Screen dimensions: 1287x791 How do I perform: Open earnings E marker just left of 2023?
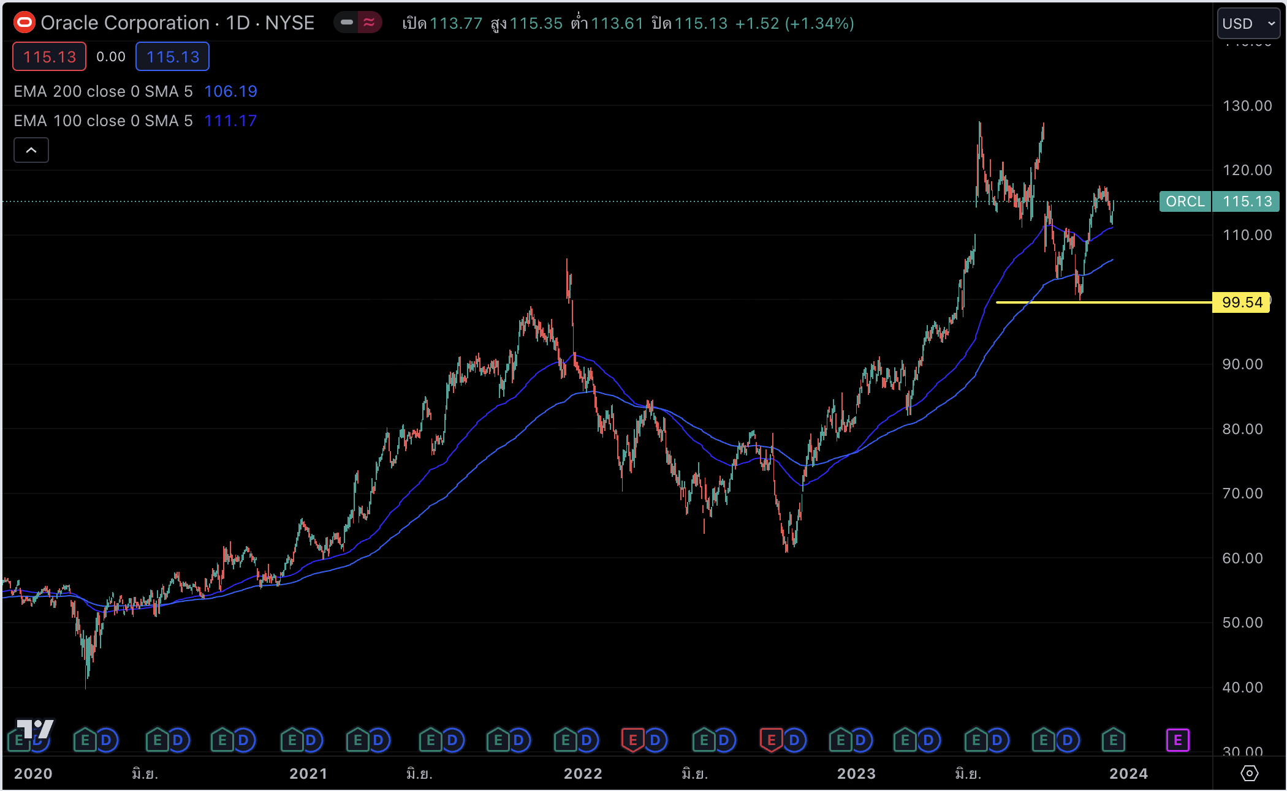pyautogui.click(x=841, y=741)
